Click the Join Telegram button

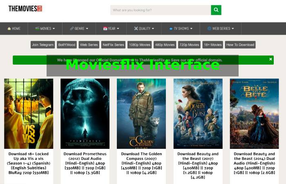click(42, 45)
